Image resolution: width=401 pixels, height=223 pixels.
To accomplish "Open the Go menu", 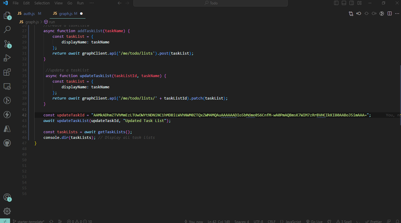I will [x=70, y=3].
